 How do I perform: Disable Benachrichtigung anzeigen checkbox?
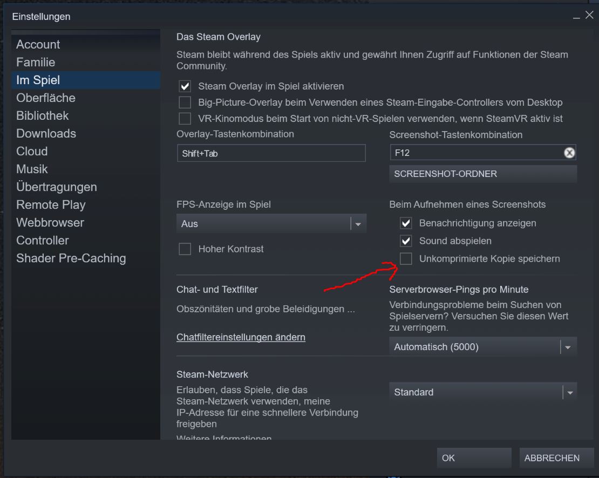click(x=406, y=223)
